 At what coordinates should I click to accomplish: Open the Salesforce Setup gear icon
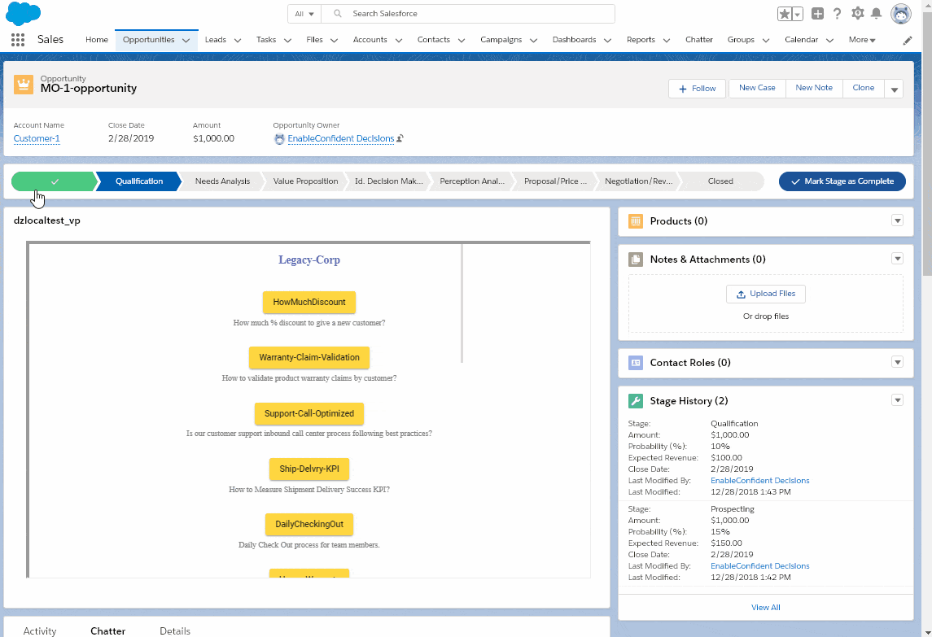point(858,13)
